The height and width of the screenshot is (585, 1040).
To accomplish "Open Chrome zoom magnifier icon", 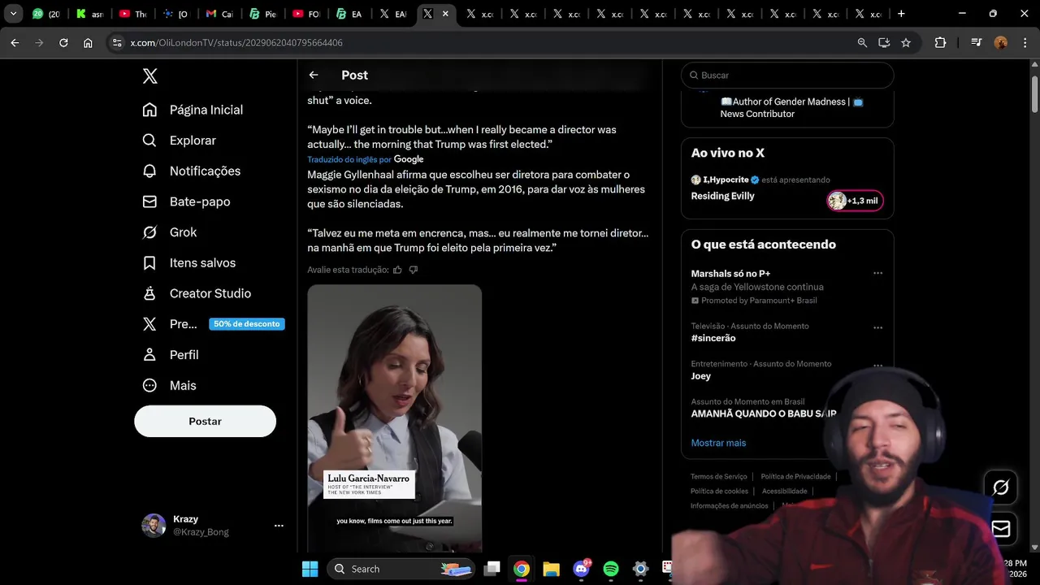I will point(862,43).
